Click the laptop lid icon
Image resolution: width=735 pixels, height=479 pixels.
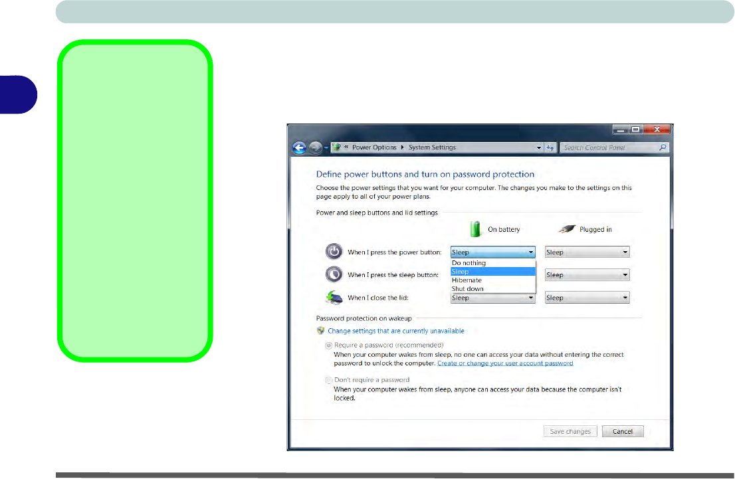point(334,297)
